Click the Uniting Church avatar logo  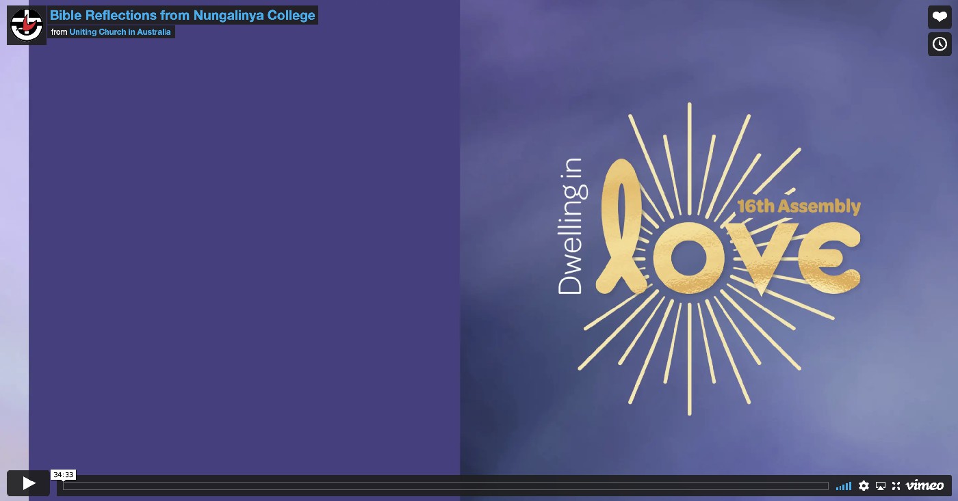coord(27,25)
